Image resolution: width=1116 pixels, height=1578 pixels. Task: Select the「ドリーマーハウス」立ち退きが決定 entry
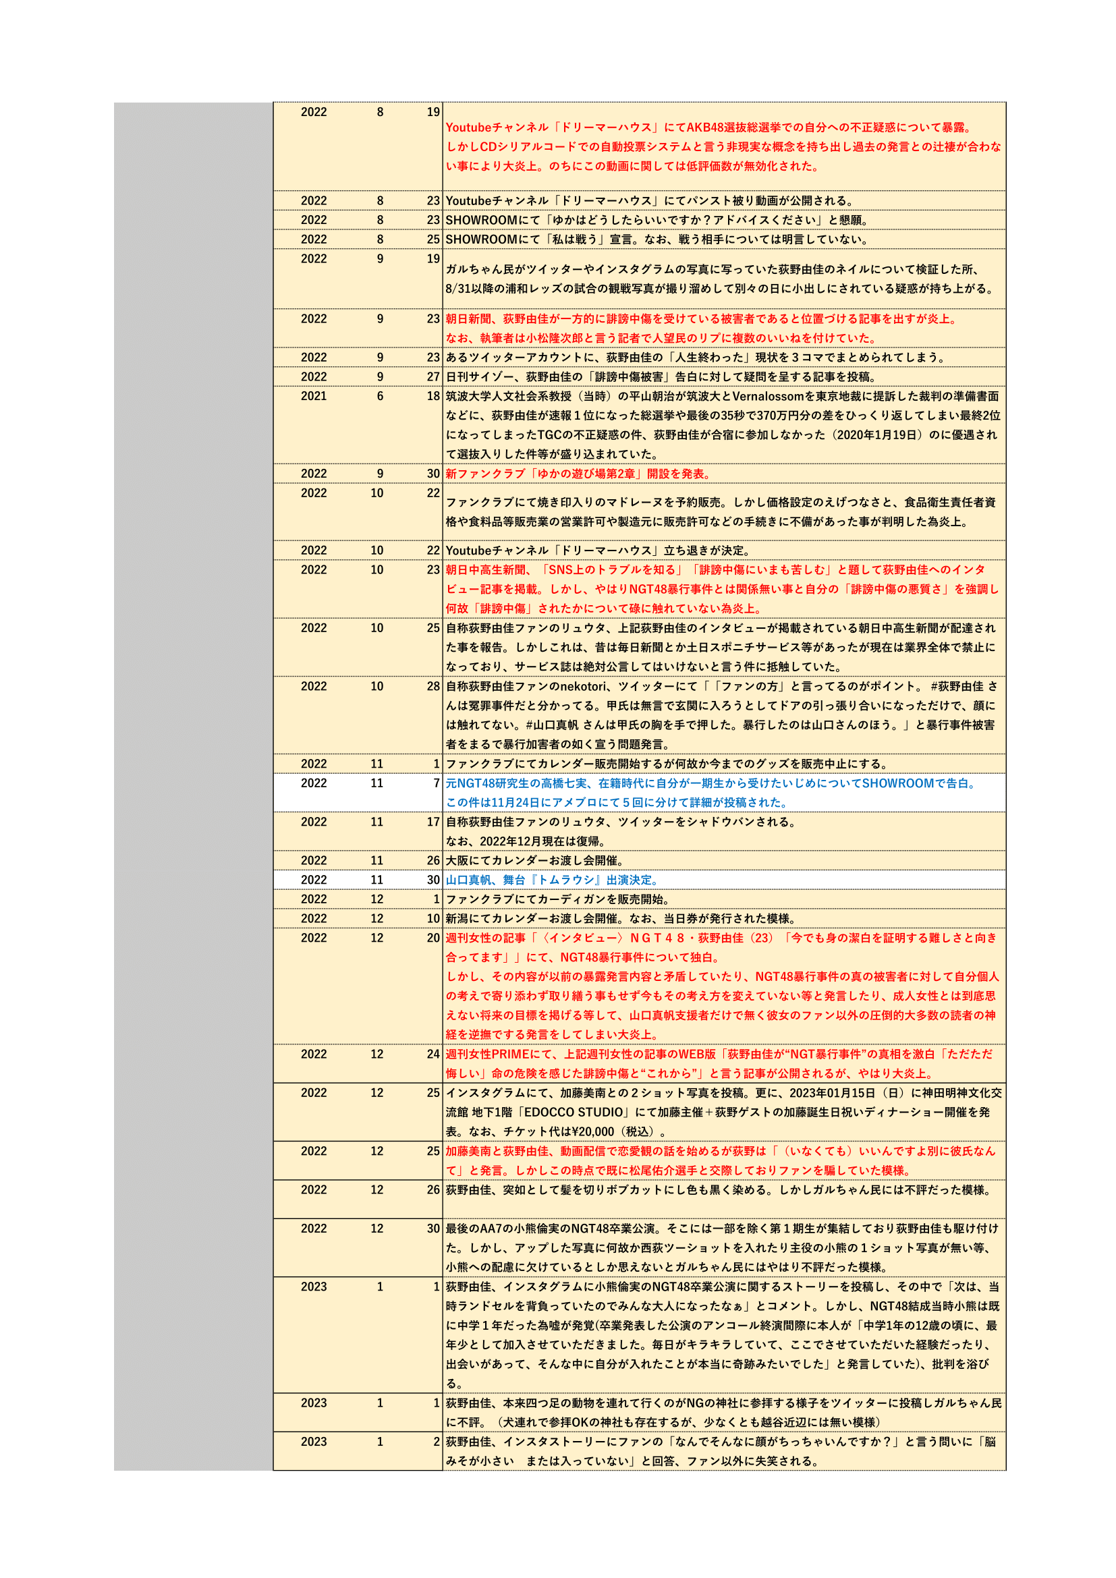coord(723,551)
